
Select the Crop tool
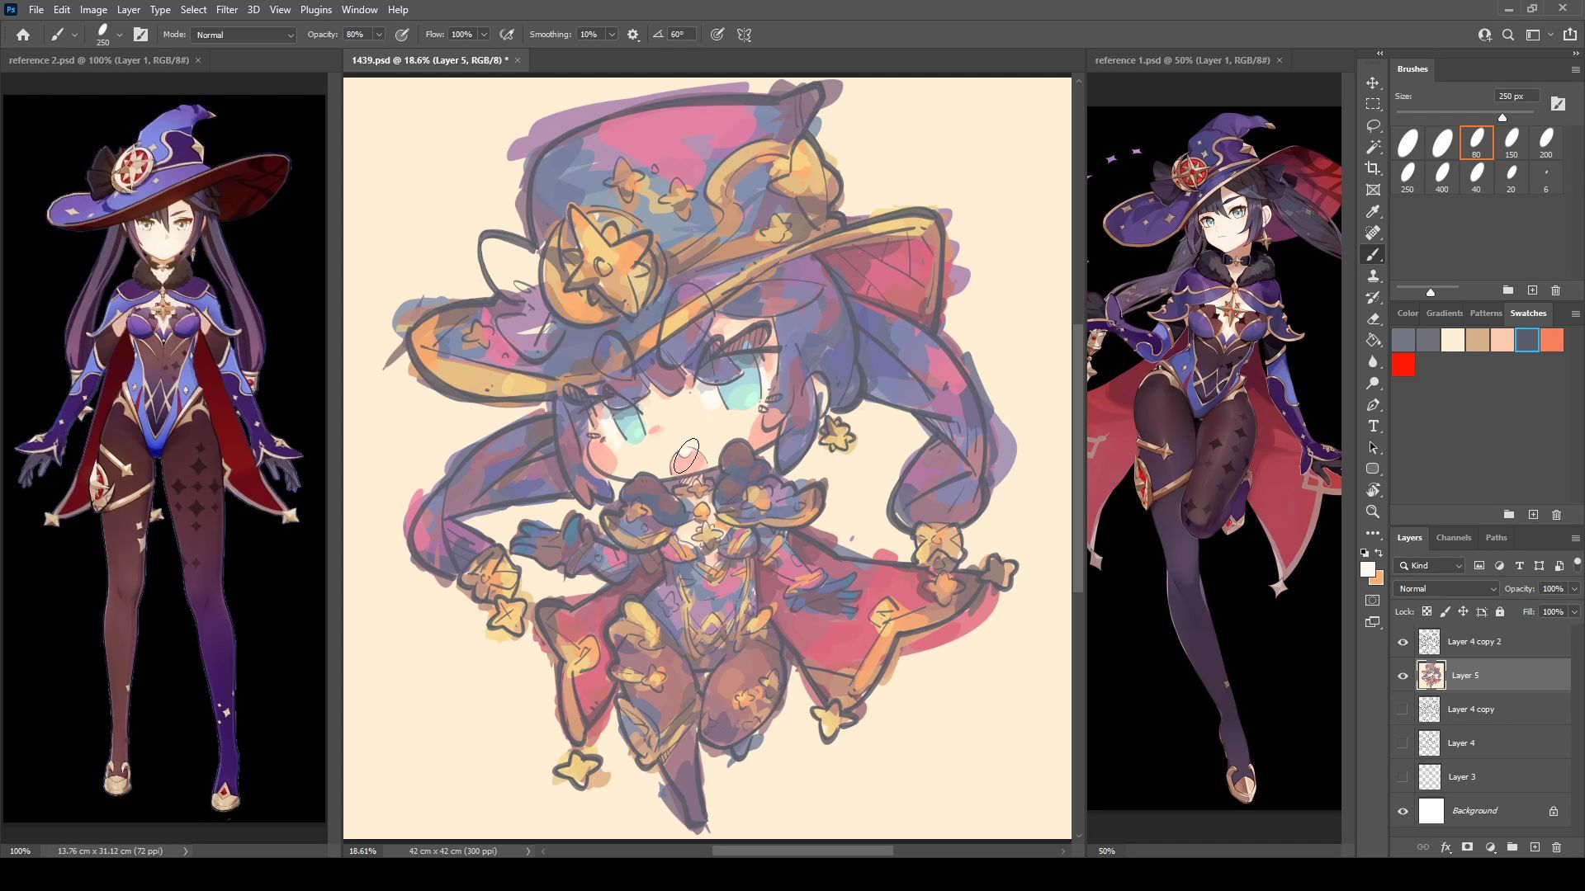click(1373, 168)
